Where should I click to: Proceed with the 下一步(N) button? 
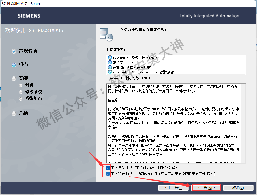[x=206, y=188]
